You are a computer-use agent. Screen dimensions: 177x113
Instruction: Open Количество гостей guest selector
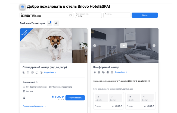point(88,15)
